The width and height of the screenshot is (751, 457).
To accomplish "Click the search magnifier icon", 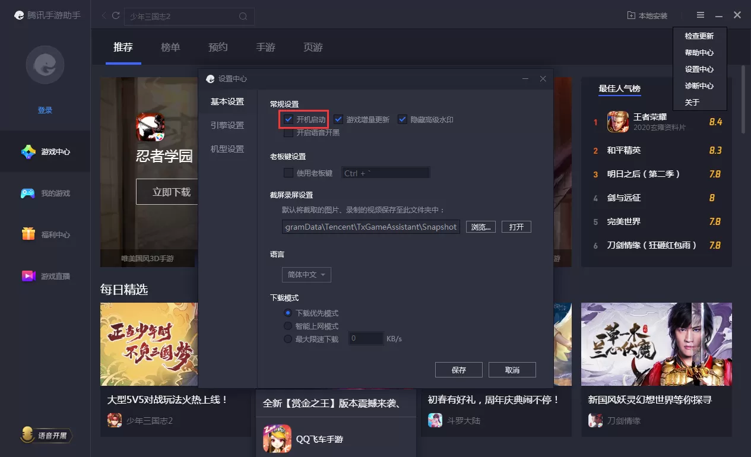I will 243,17.
